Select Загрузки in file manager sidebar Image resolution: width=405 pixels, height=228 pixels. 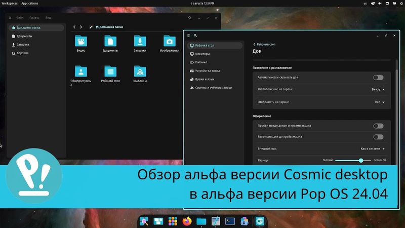(x=36, y=45)
